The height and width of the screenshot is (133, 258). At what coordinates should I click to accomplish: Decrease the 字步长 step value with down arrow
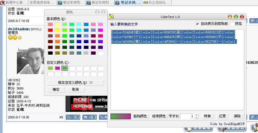tap(196, 118)
